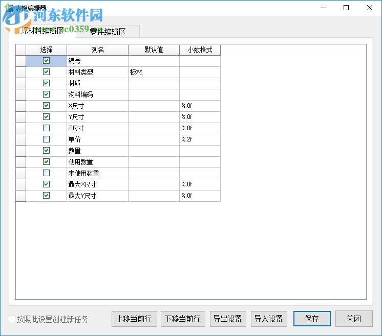The image size is (382, 336).
Task: Click the %.0f format cell for 最大Y尺寸
Action: coord(200,196)
